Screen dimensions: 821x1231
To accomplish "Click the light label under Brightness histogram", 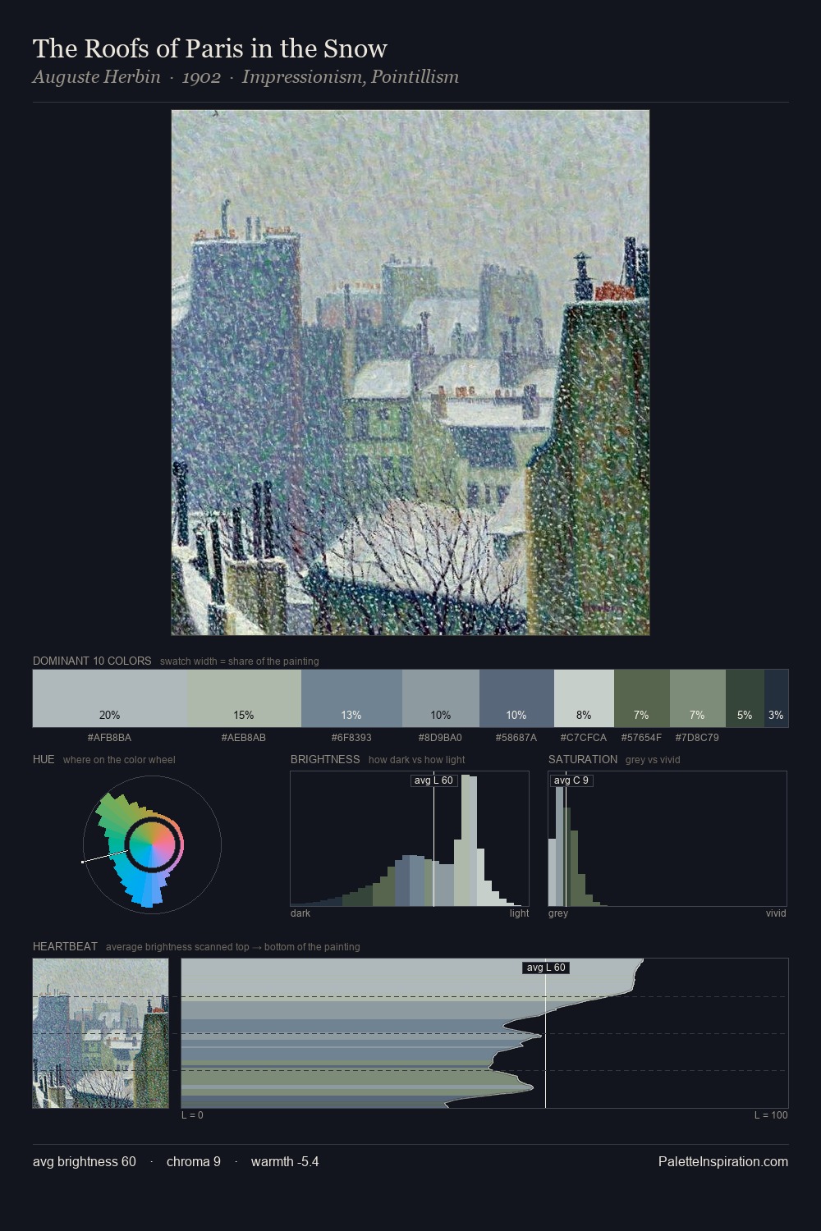I will tap(519, 913).
